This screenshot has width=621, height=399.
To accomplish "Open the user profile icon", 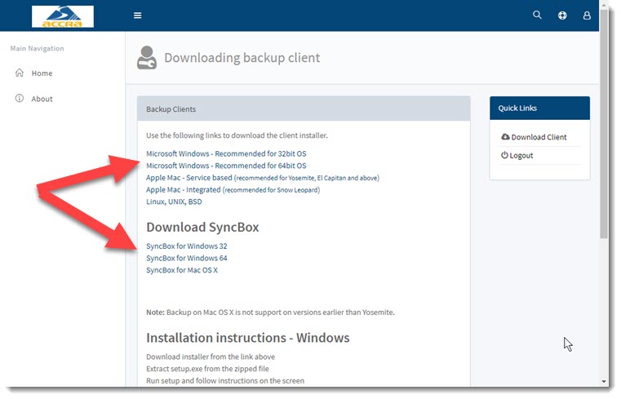I will 587,16.
